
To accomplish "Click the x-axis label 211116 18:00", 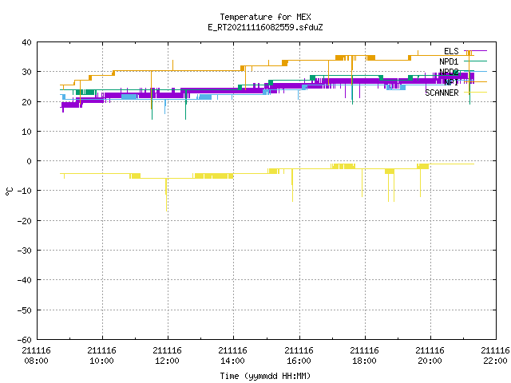I will (364, 355).
